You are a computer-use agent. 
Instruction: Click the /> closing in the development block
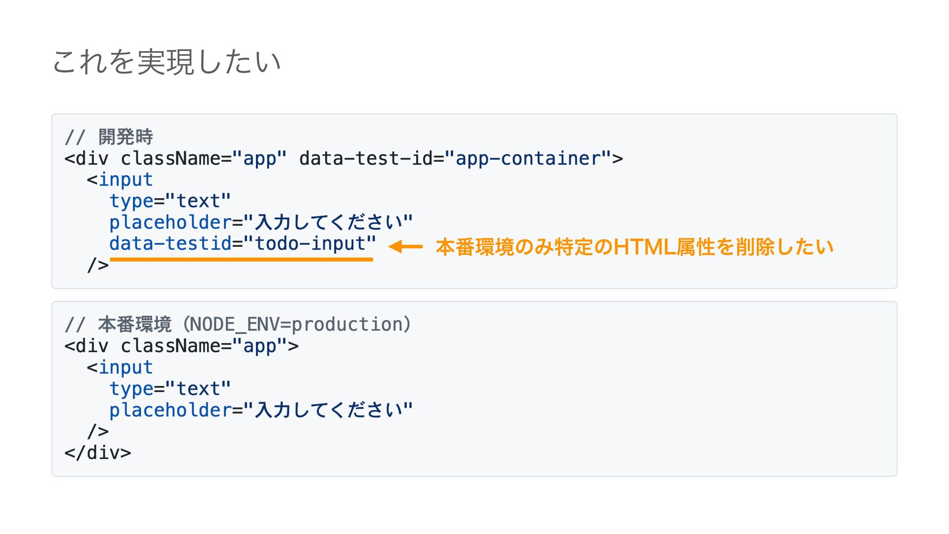(98, 265)
